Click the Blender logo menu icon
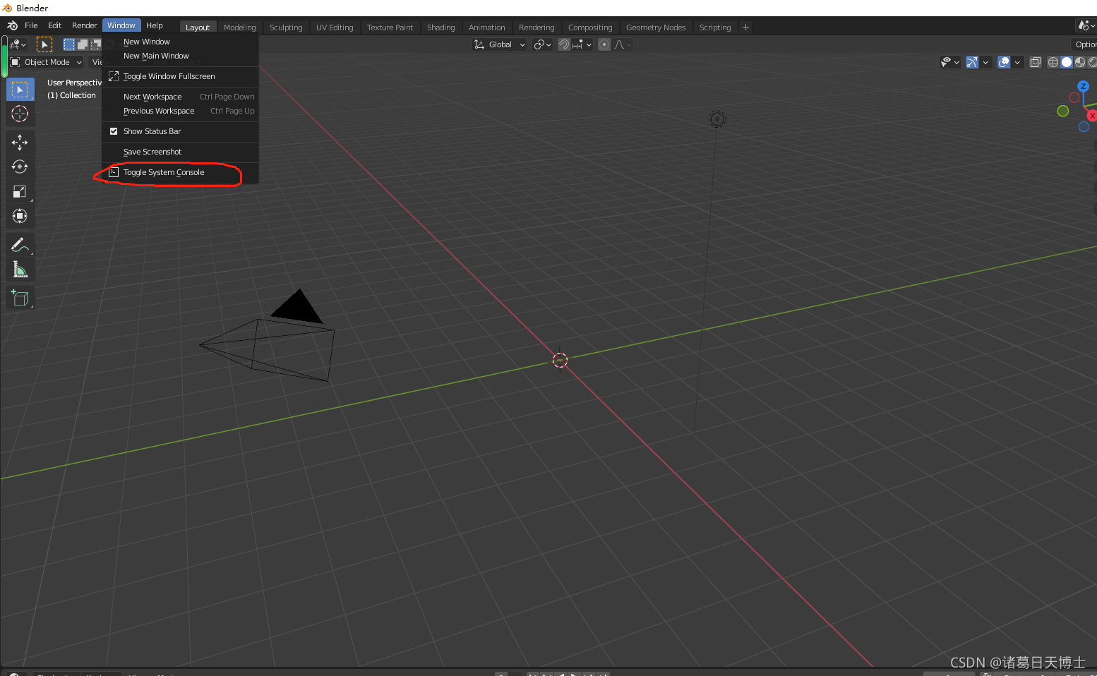Image resolution: width=1097 pixels, height=676 pixels. (x=12, y=25)
